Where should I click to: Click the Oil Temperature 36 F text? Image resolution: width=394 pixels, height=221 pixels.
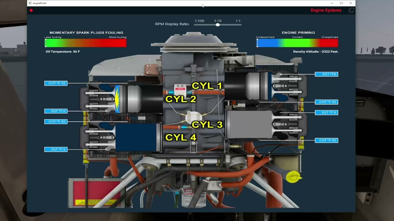(x=63, y=52)
